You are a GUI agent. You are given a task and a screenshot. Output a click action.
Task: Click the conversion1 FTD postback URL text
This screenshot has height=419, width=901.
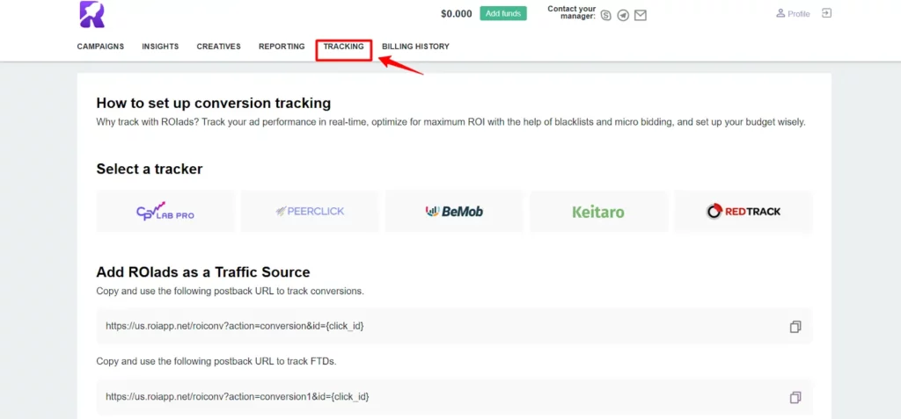pos(237,397)
